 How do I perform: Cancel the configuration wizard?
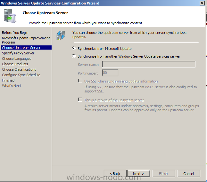click(189, 173)
